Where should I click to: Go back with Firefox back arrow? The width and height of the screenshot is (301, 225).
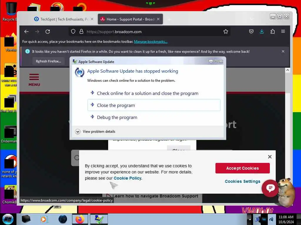coord(26,32)
